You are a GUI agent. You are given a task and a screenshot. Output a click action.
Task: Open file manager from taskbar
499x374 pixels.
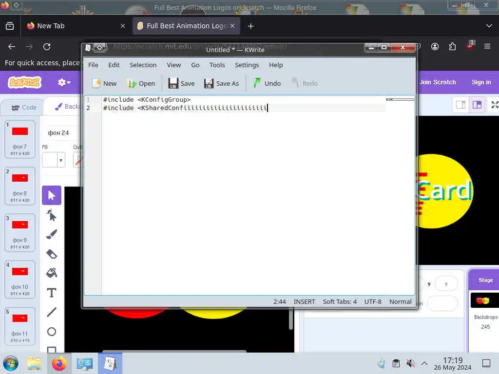coord(34,363)
